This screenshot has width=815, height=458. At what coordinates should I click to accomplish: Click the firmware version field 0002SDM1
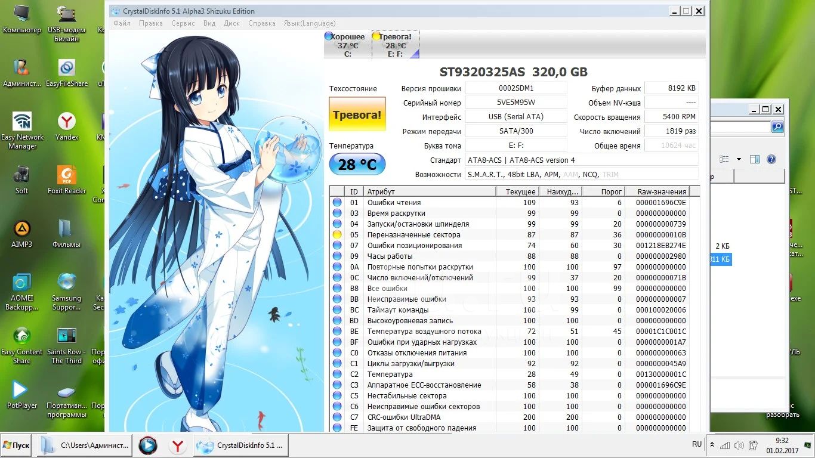coord(515,88)
